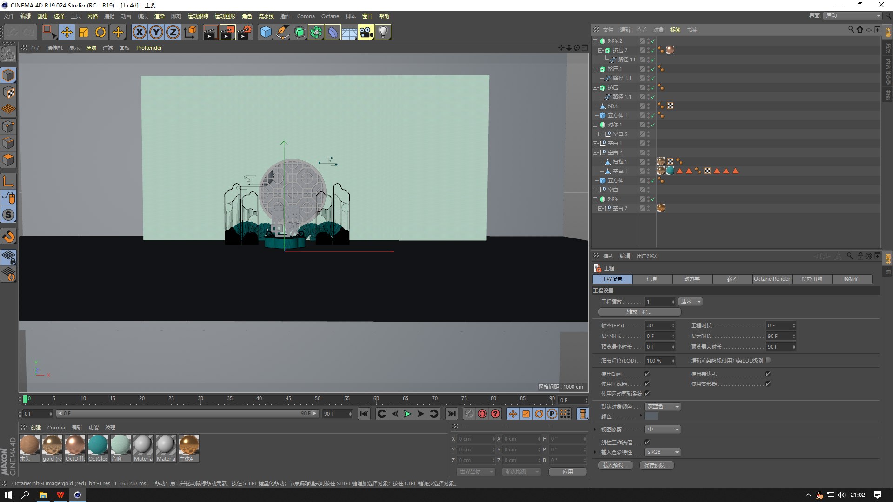Open the sRGB input color profile dropdown

[x=662, y=452]
